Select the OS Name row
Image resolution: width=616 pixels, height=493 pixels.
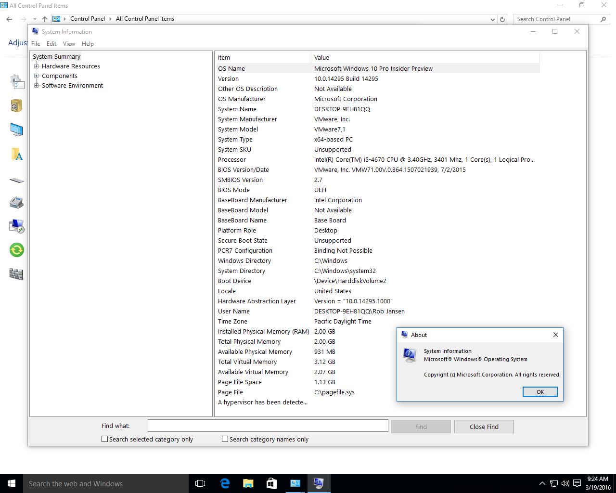(x=378, y=68)
